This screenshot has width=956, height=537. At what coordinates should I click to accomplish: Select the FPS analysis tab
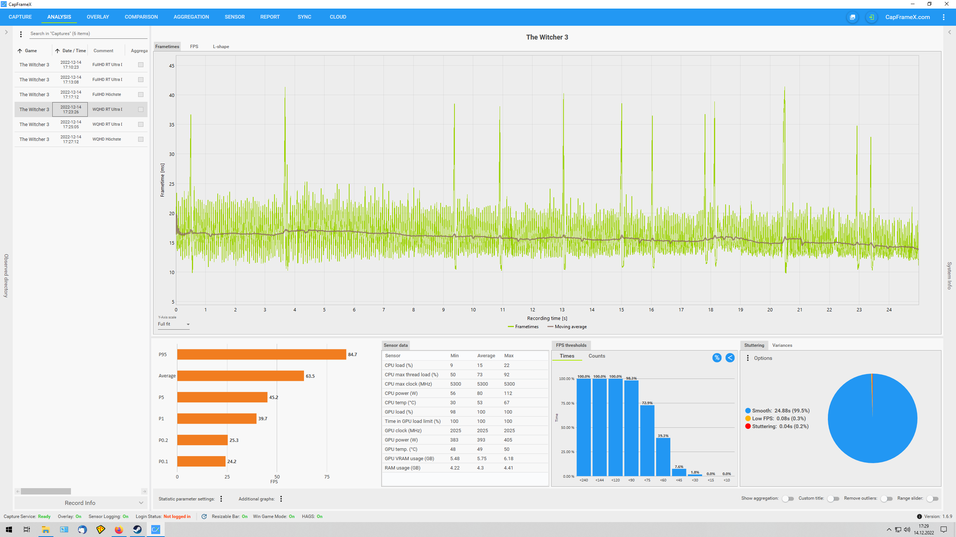pyautogui.click(x=194, y=46)
